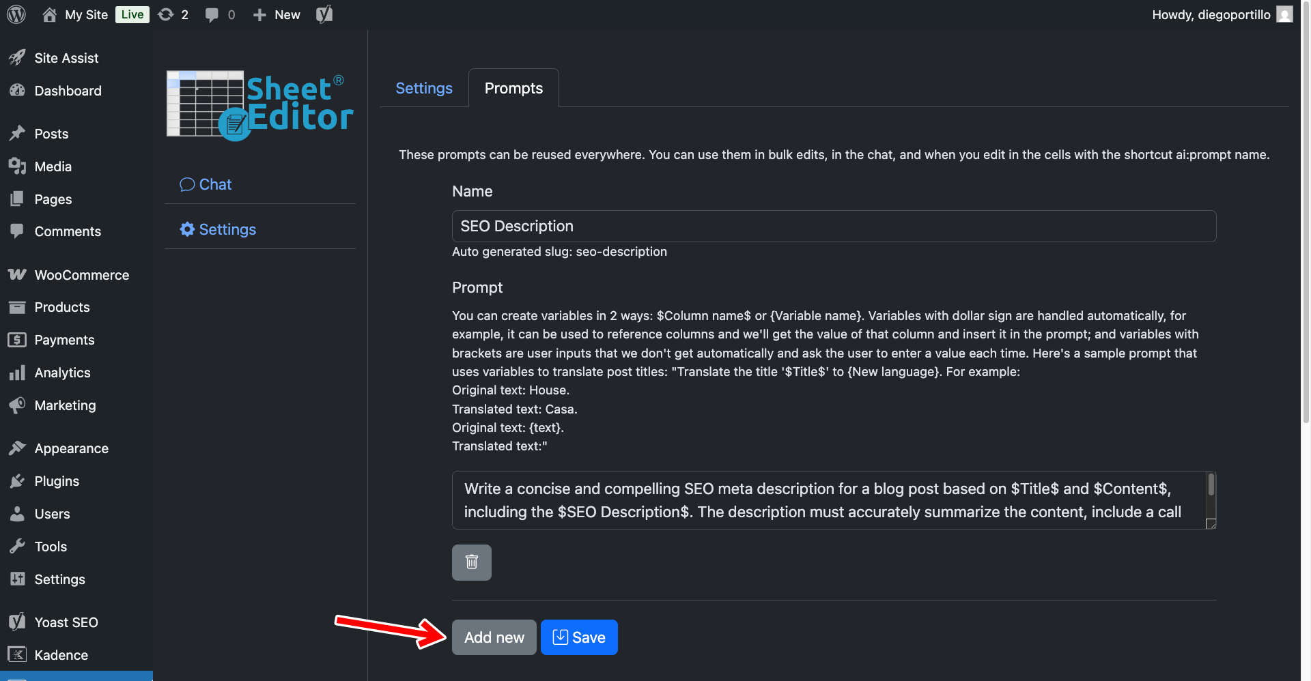
Task: Click the Save button
Action: (579, 637)
